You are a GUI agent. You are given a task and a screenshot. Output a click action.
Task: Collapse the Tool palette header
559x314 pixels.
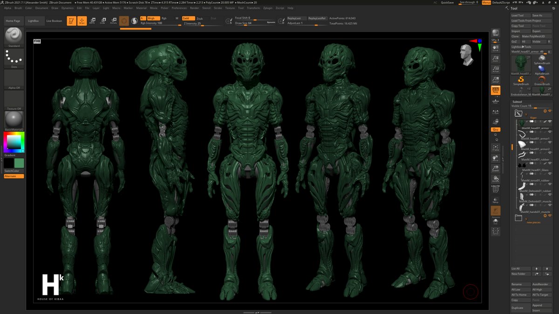tap(514, 8)
